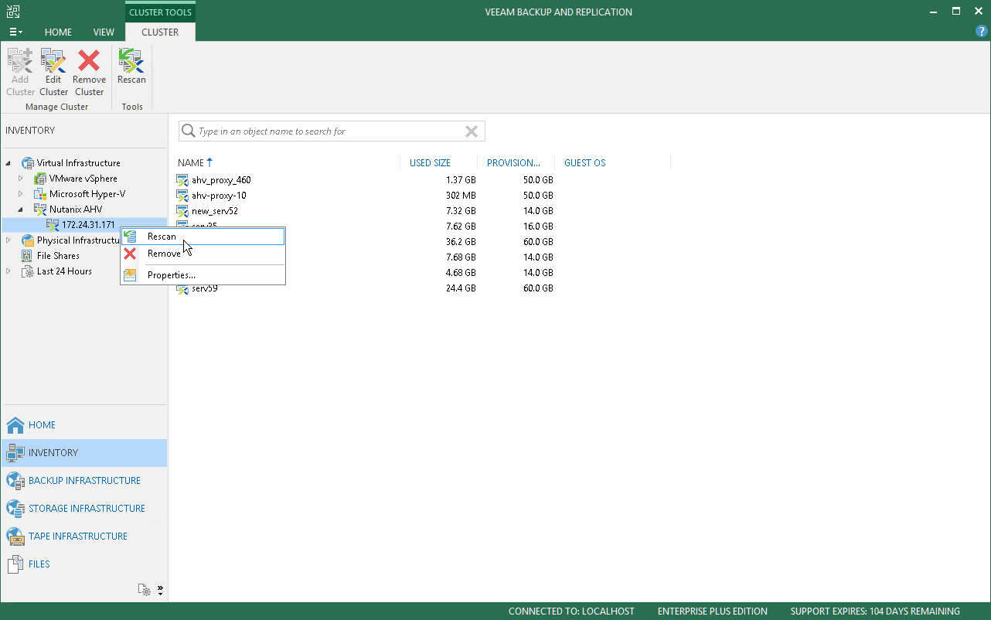
Task: Open the main application menu dropdown
Action: click(x=15, y=32)
